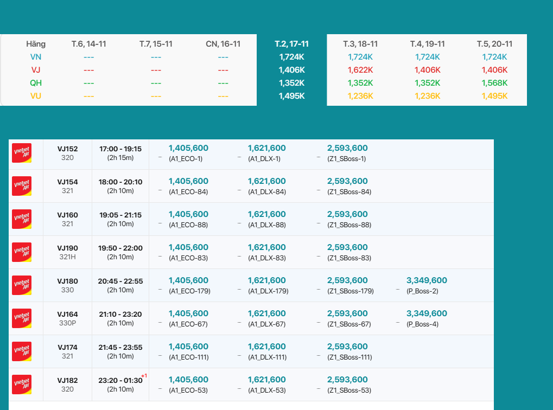Click the Vietjet Air logo for flight VJ154
Viewport: 553px width, 410px height.
[22, 186]
